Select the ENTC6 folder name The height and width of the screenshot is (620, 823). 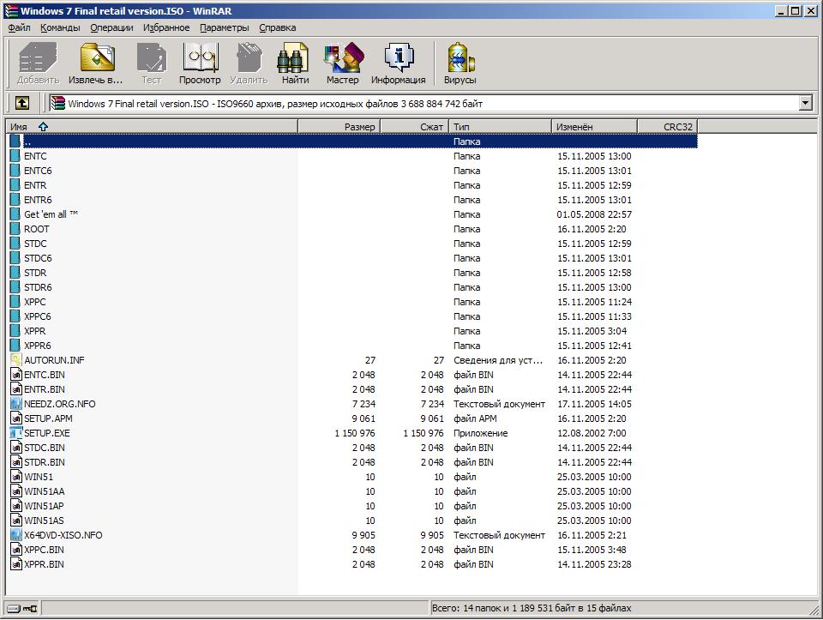tap(38, 171)
